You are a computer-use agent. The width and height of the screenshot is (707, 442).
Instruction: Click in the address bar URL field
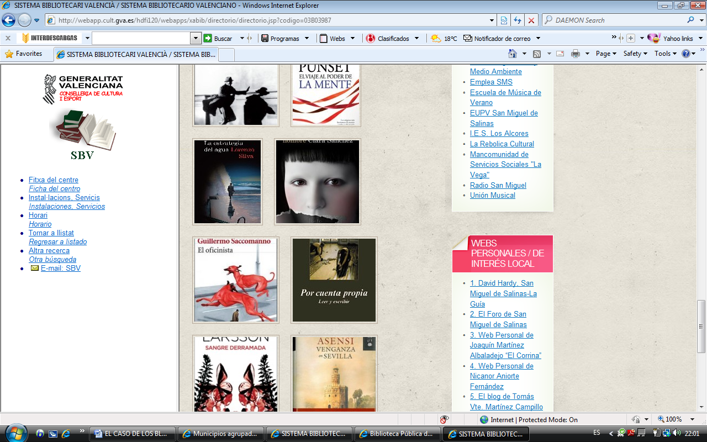click(272, 20)
